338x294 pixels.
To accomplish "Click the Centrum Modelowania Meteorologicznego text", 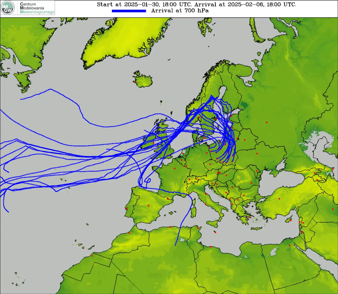I will pyautogui.click(x=37, y=8).
